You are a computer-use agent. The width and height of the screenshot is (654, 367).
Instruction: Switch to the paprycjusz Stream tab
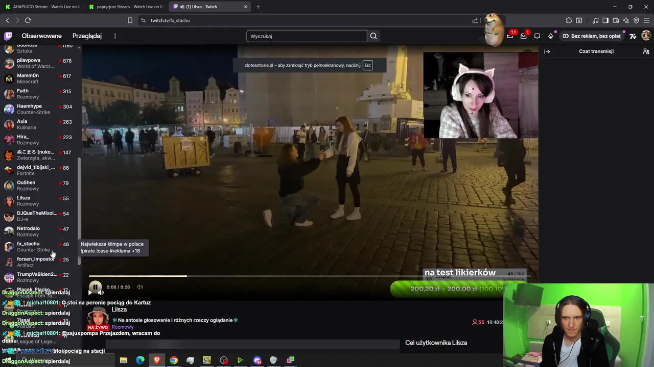(126, 7)
